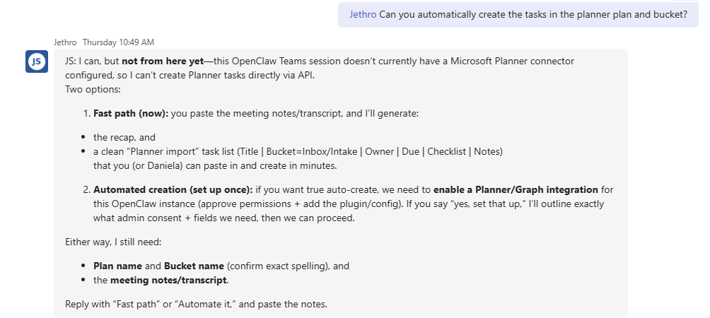Click the bold "not from here yet" text
The image size is (710, 318).
pos(163,61)
